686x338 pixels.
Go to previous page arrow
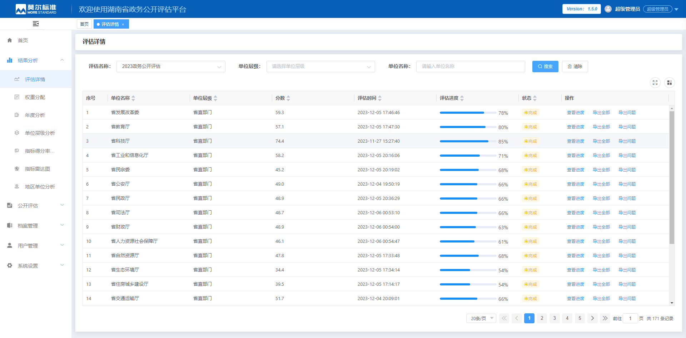[x=517, y=318]
